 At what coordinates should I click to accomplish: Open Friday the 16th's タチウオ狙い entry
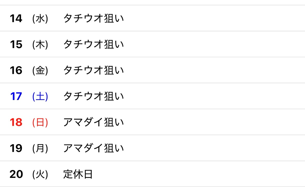pyautogui.click(x=93, y=71)
